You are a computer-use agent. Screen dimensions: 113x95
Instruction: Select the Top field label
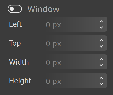pyautogui.click(x=15, y=43)
